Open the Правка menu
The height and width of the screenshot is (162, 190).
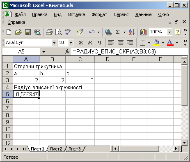tap(40, 14)
